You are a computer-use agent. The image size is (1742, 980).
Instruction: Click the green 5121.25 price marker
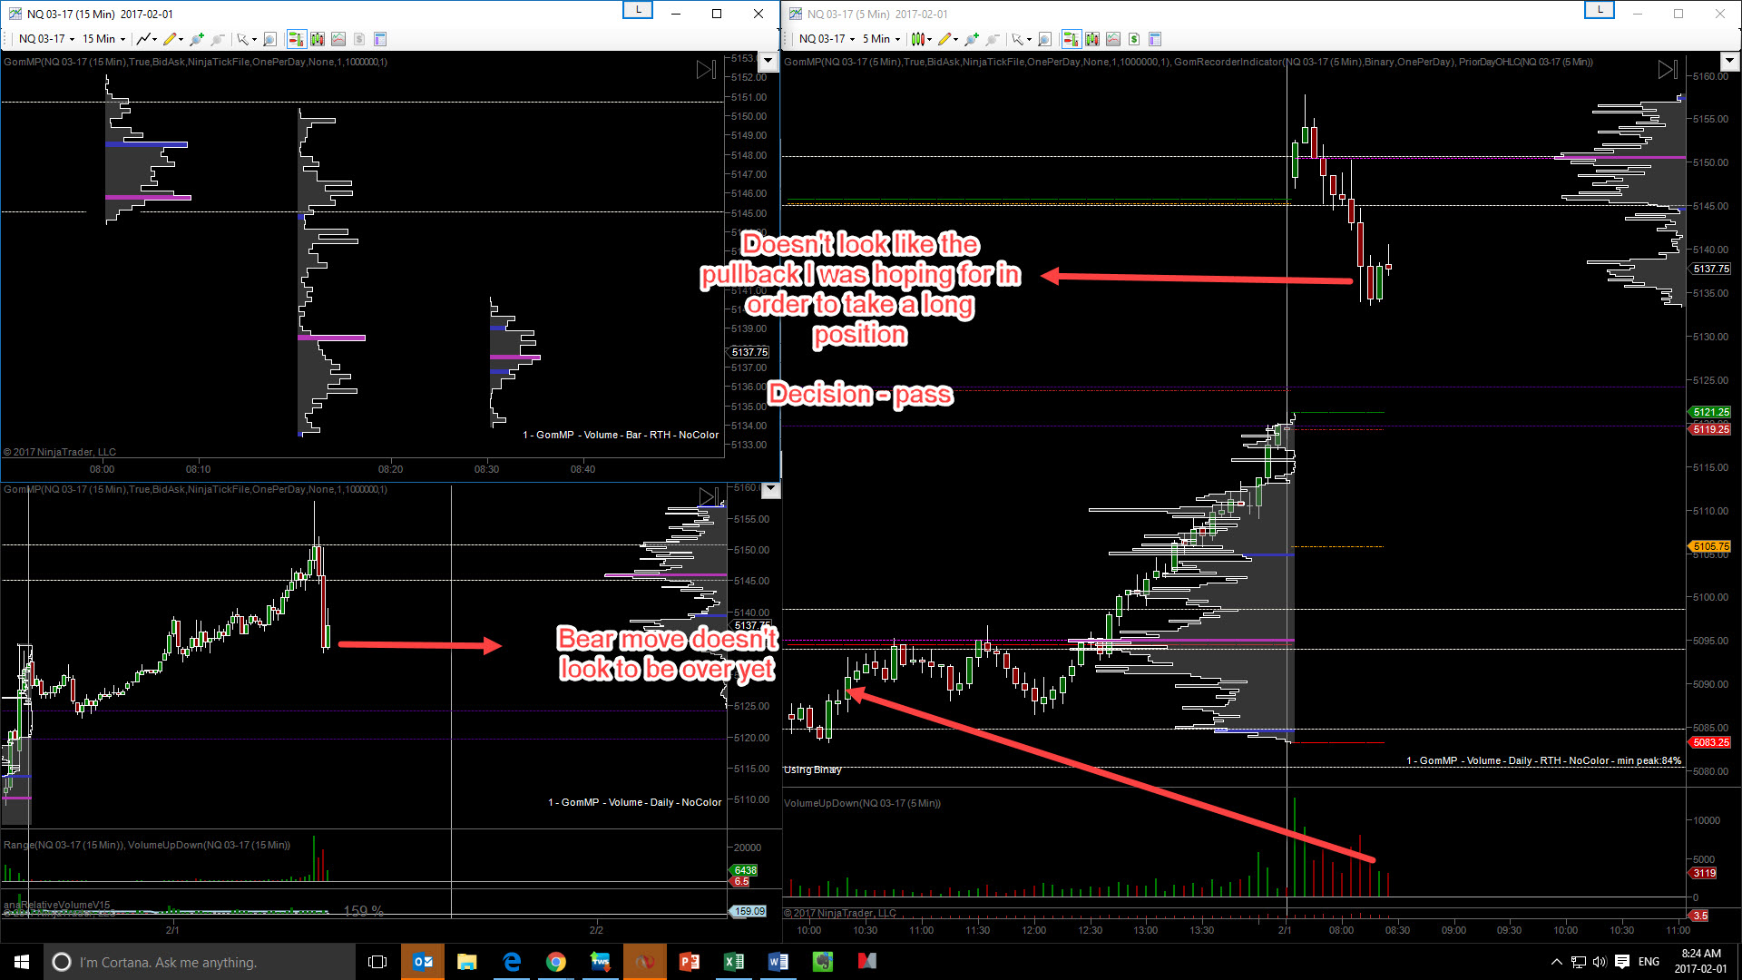tap(1711, 412)
